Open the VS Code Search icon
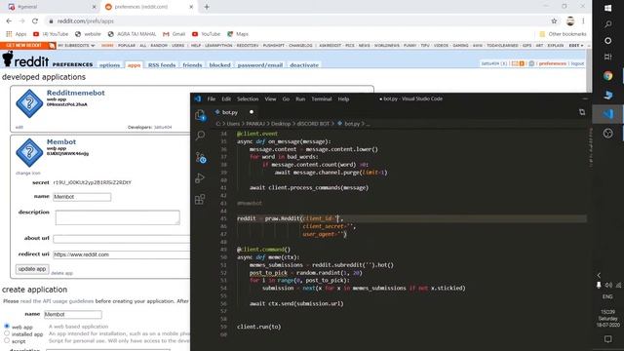This screenshot has width=624, height=351. point(200,136)
